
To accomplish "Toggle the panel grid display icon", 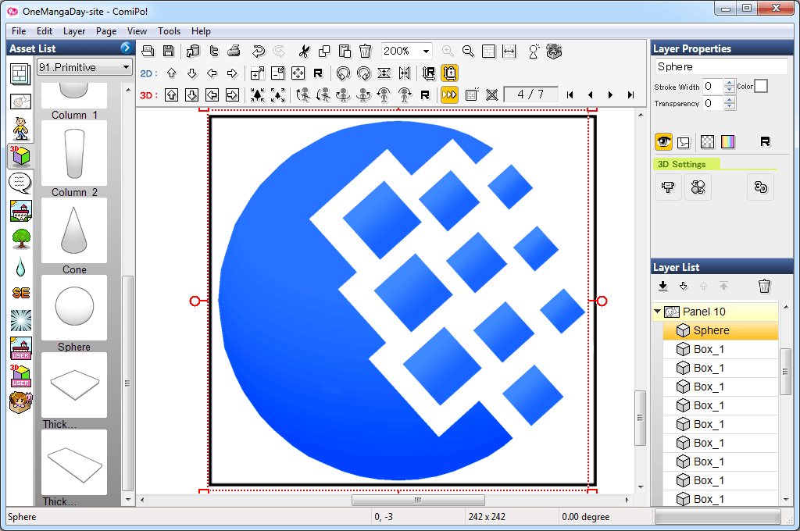I will (472, 94).
